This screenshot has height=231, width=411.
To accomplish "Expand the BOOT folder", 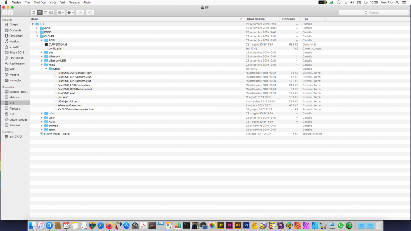I will pyautogui.click(x=37, y=32).
